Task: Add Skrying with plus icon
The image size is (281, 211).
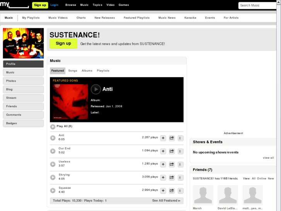Action: pyautogui.click(x=163, y=177)
